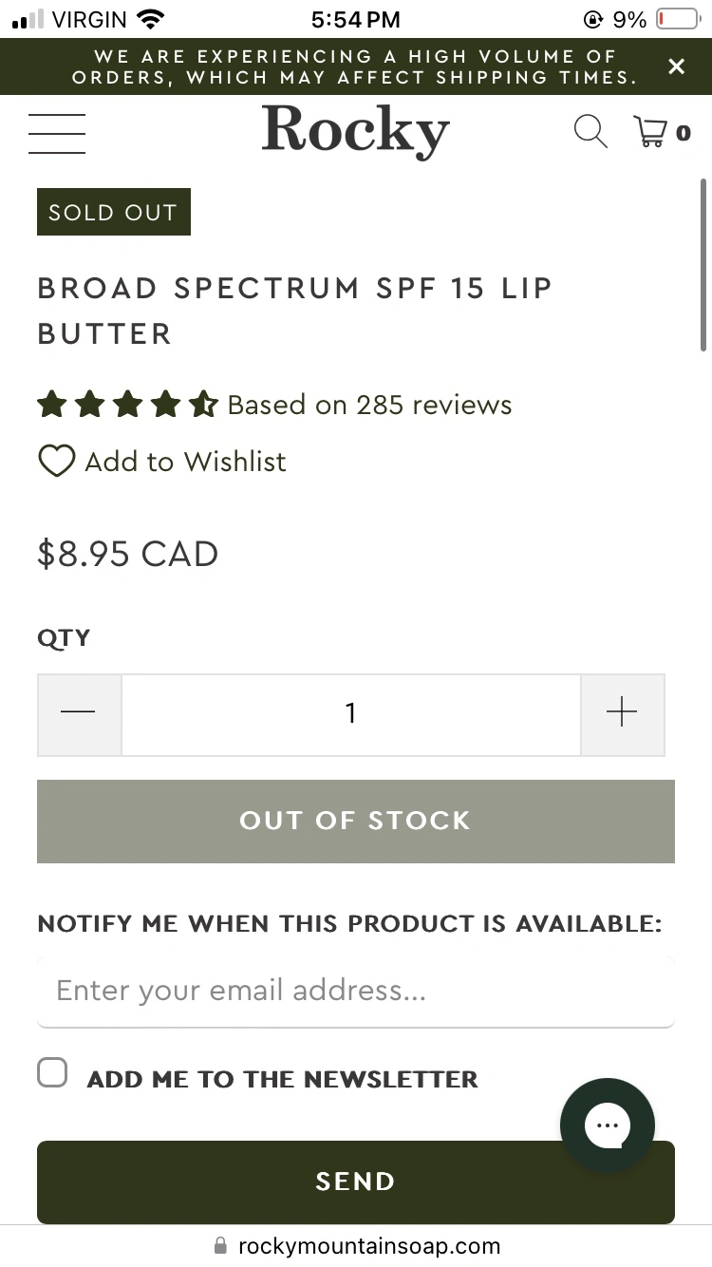Screen dimensions: 712x1267
Task: Decrease quantity with minus button
Action: 79,714
